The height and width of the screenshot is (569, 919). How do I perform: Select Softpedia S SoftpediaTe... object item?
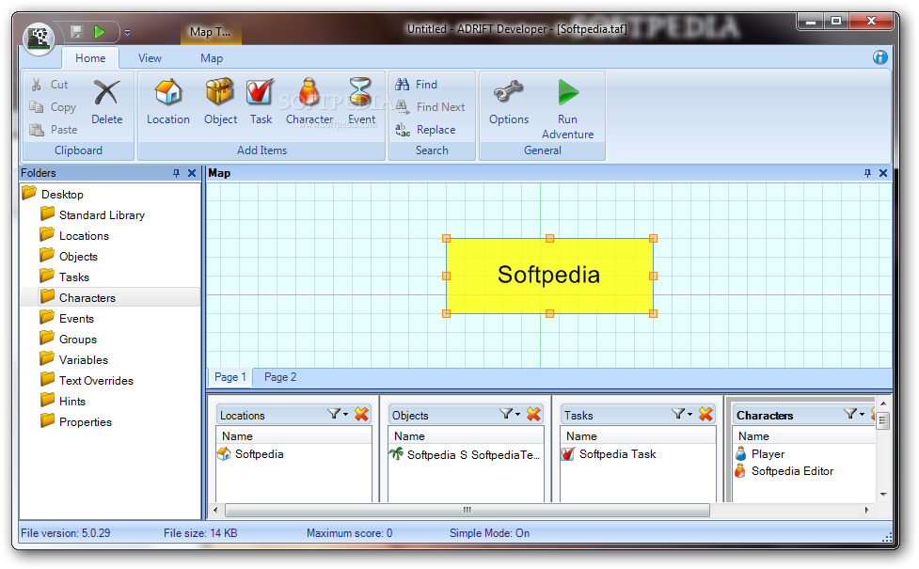(x=464, y=454)
